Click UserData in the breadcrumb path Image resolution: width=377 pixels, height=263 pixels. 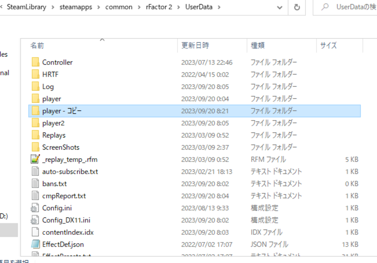(199, 7)
